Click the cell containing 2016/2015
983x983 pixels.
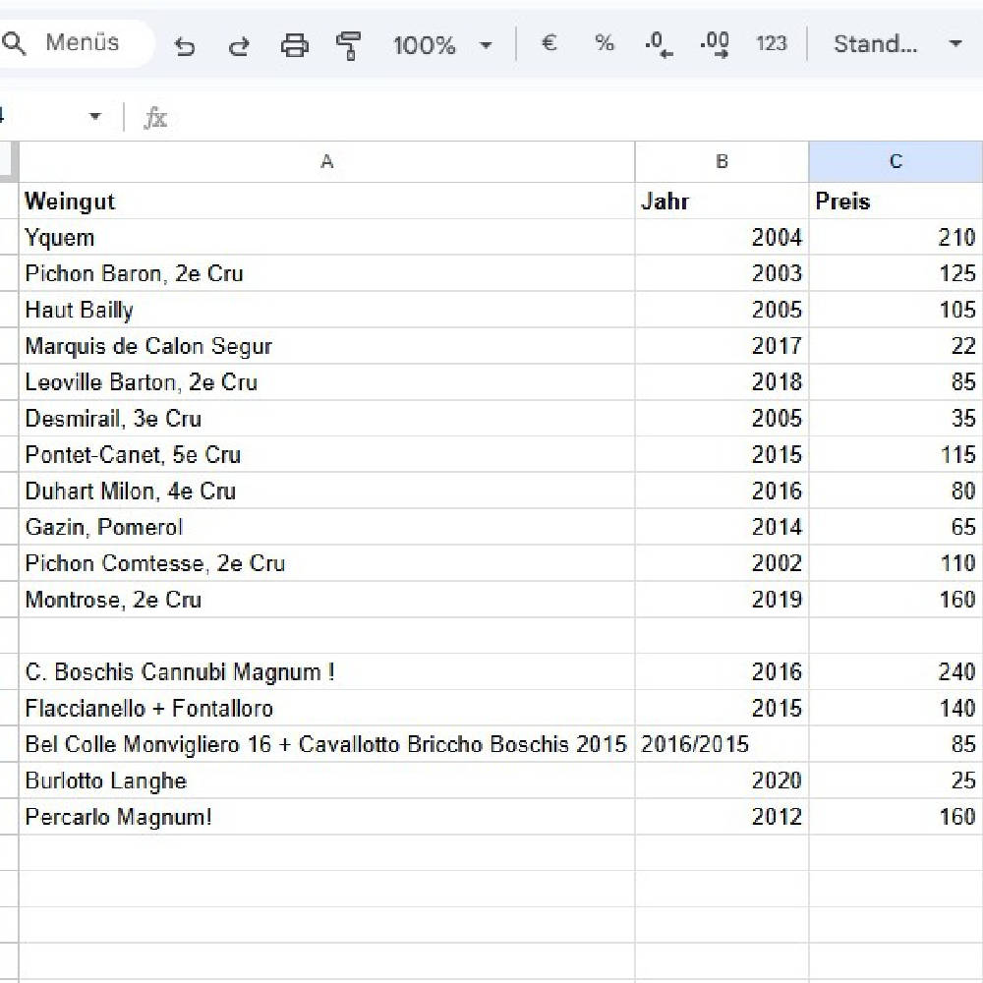[722, 744]
